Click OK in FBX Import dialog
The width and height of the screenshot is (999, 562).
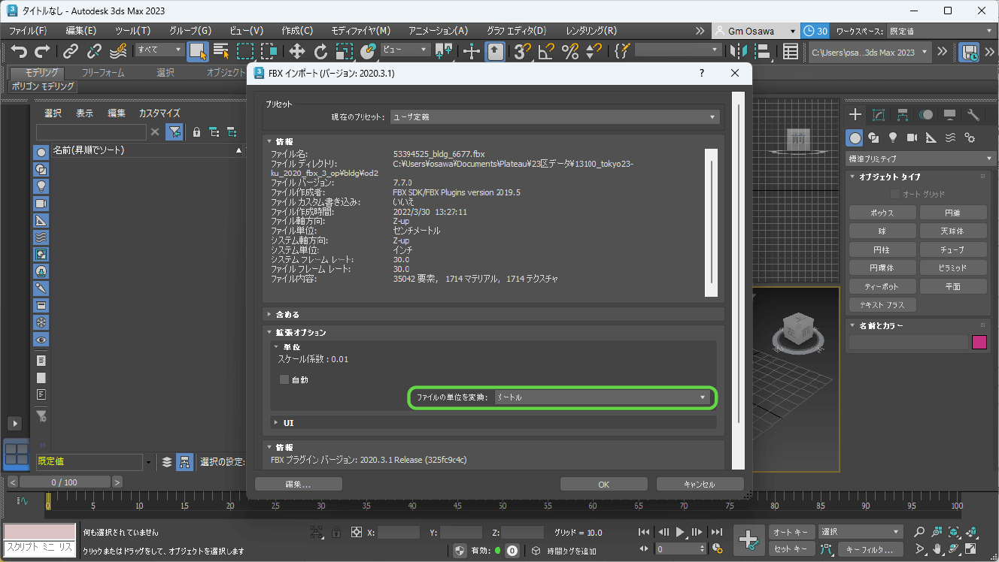pyautogui.click(x=604, y=484)
